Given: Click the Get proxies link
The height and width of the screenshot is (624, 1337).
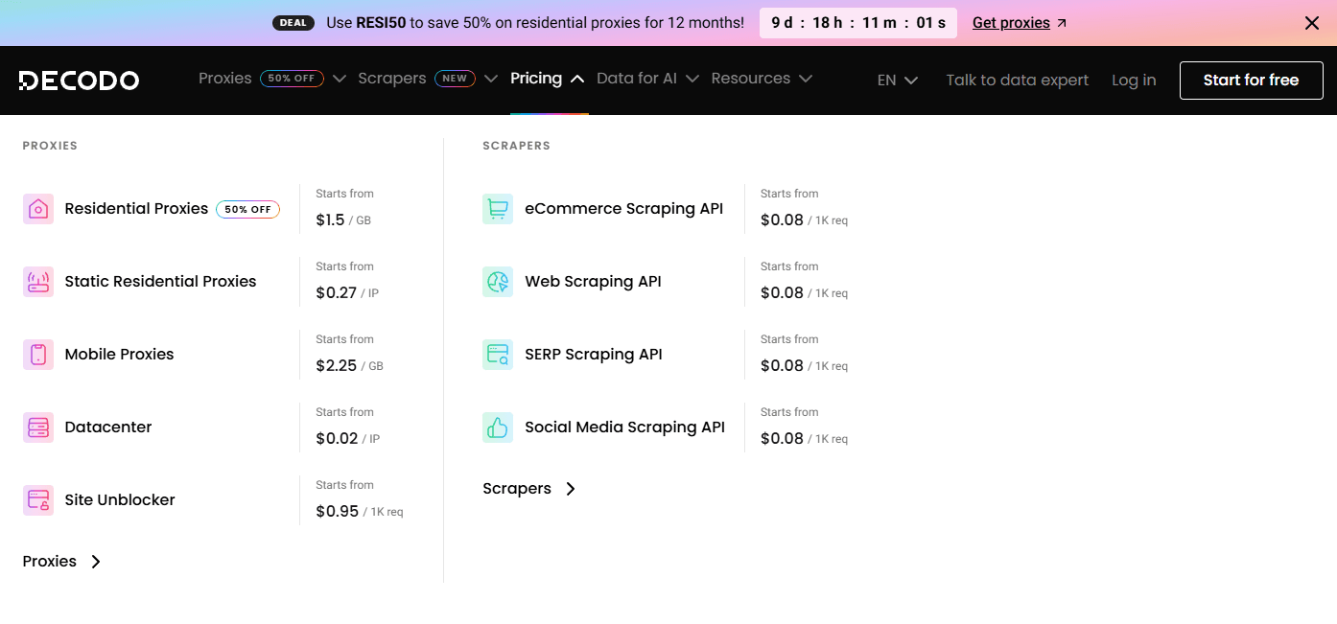Looking at the screenshot, I should coord(1011,23).
